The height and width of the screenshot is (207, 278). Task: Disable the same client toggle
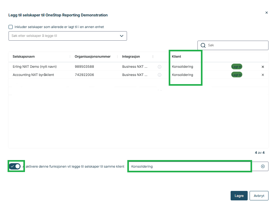15,166
